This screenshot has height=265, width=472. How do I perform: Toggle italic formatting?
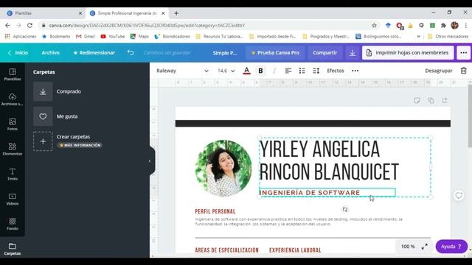274,71
